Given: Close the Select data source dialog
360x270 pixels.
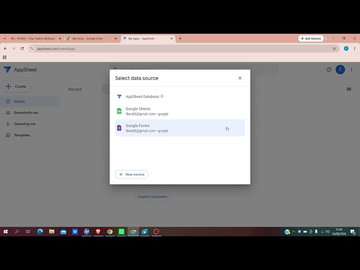Looking at the screenshot, I should click(x=240, y=78).
